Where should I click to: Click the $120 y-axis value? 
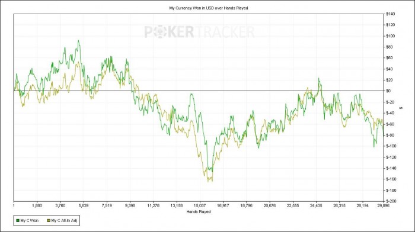pyautogui.click(x=390, y=25)
